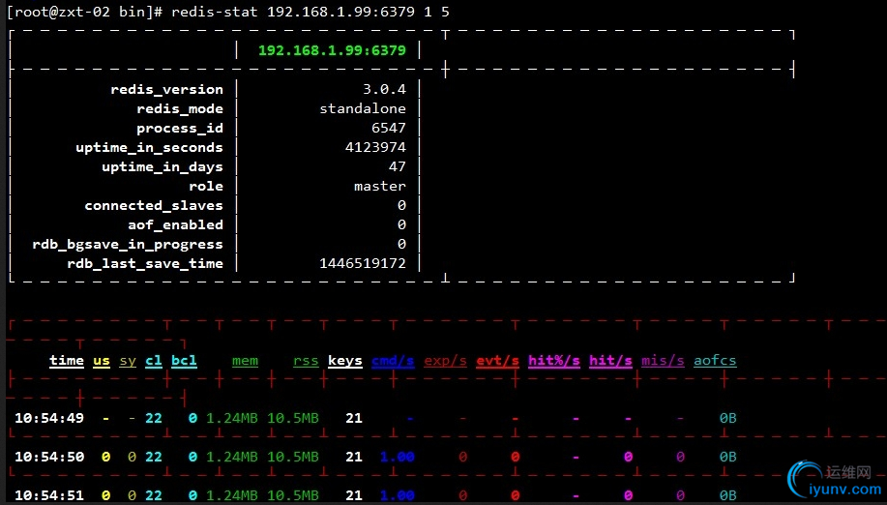This screenshot has width=887, height=505.
Task: Click the hit%/s column header
Action: coord(554,361)
